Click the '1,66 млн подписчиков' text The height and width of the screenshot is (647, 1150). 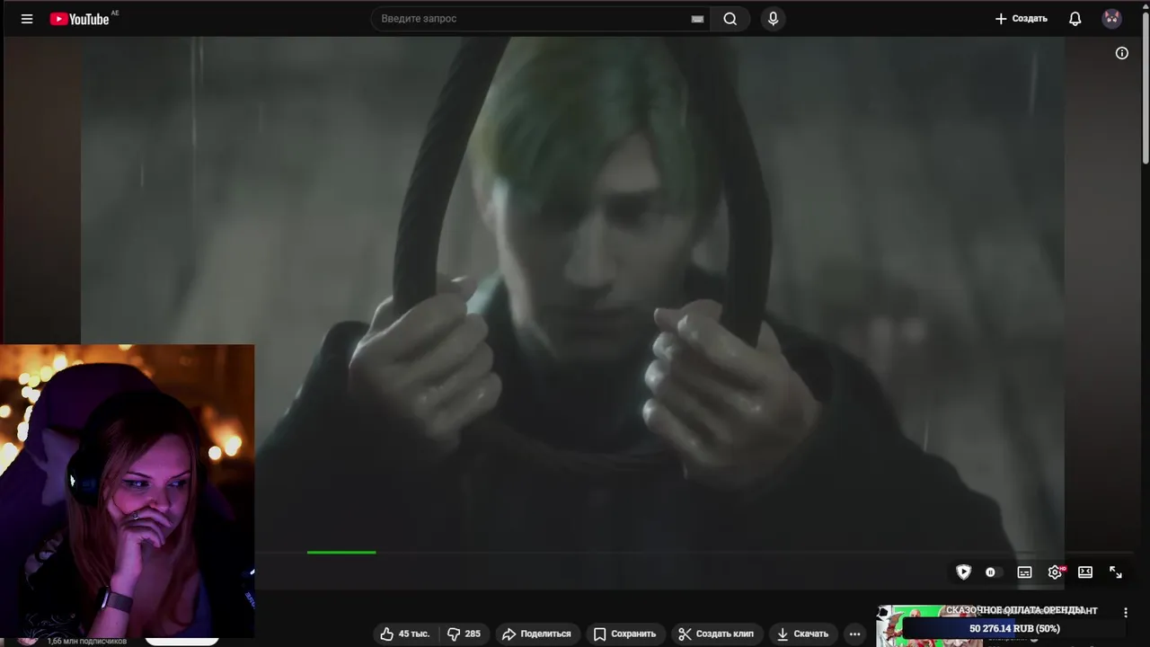(x=87, y=641)
